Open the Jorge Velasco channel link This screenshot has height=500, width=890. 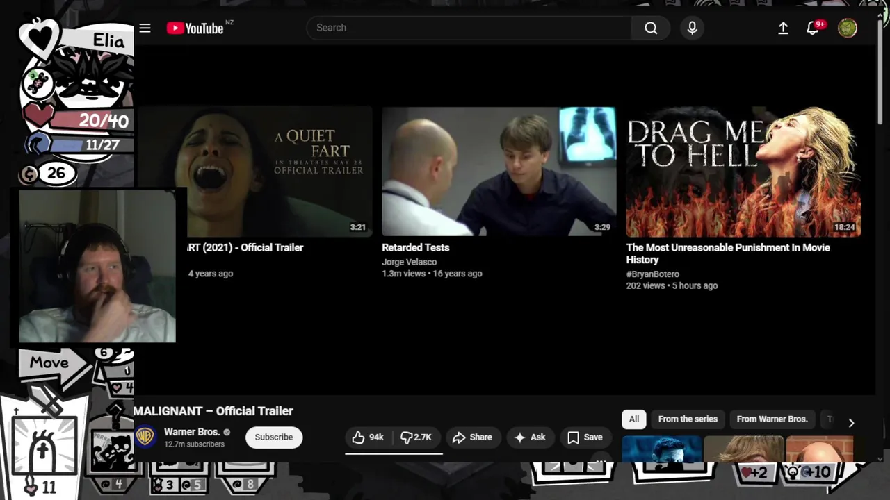(409, 262)
